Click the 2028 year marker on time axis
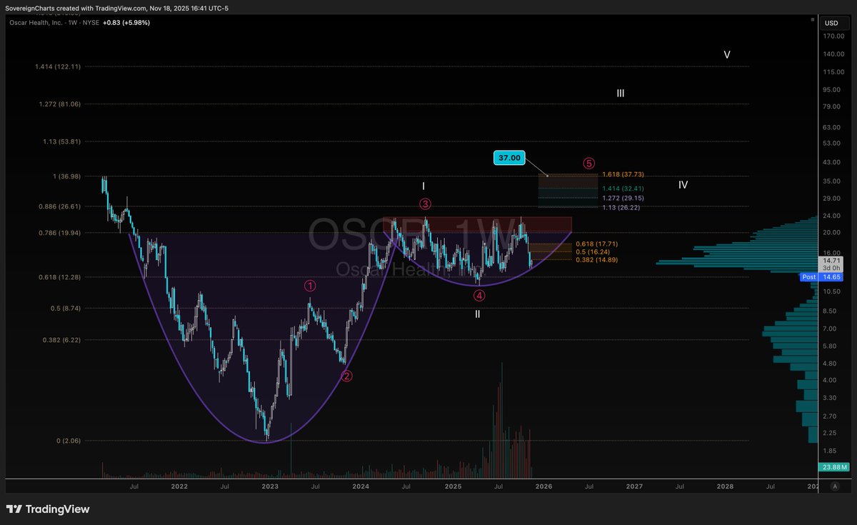 click(x=725, y=486)
